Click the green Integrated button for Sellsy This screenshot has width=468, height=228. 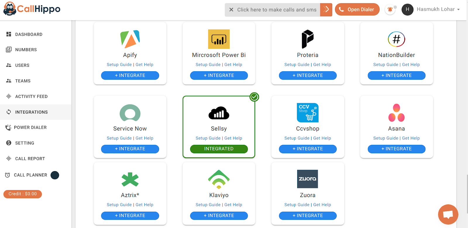pyautogui.click(x=219, y=149)
